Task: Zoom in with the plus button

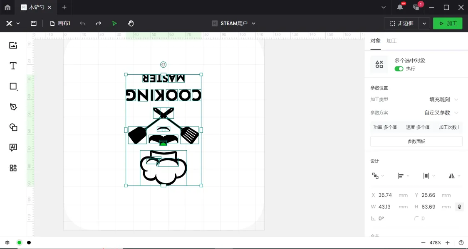Action: pyautogui.click(x=447, y=243)
